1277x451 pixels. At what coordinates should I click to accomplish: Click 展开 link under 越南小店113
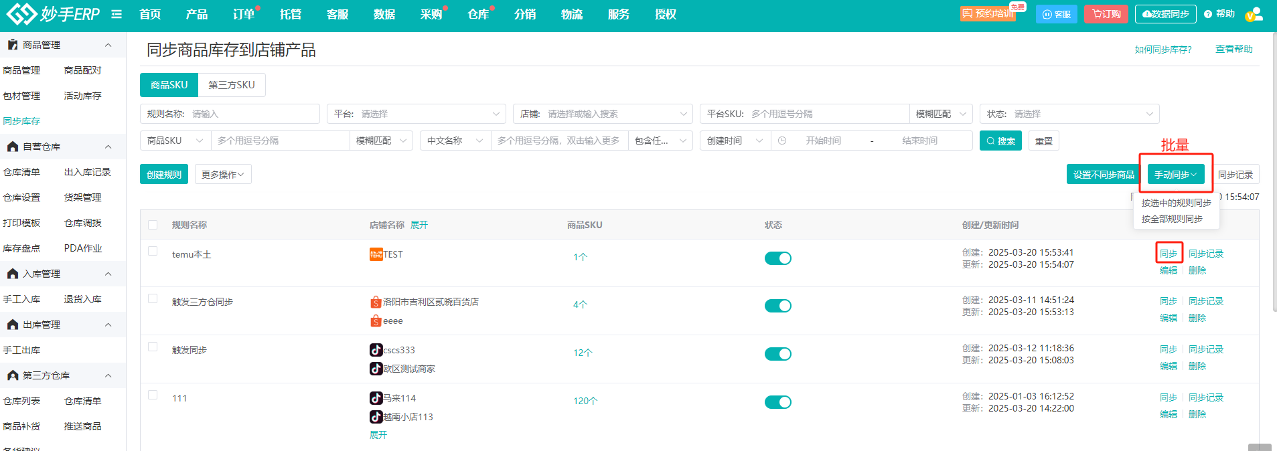[378, 435]
